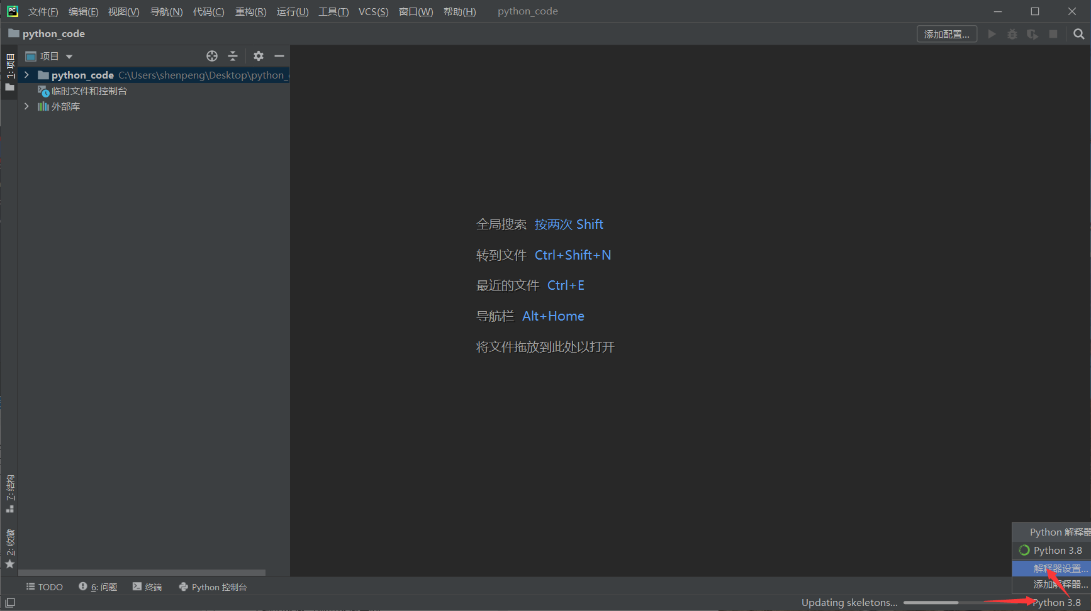Open the 帮助(H) menu
Screen dimensions: 1091x611
pyautogui.click(x=459, y=11)
